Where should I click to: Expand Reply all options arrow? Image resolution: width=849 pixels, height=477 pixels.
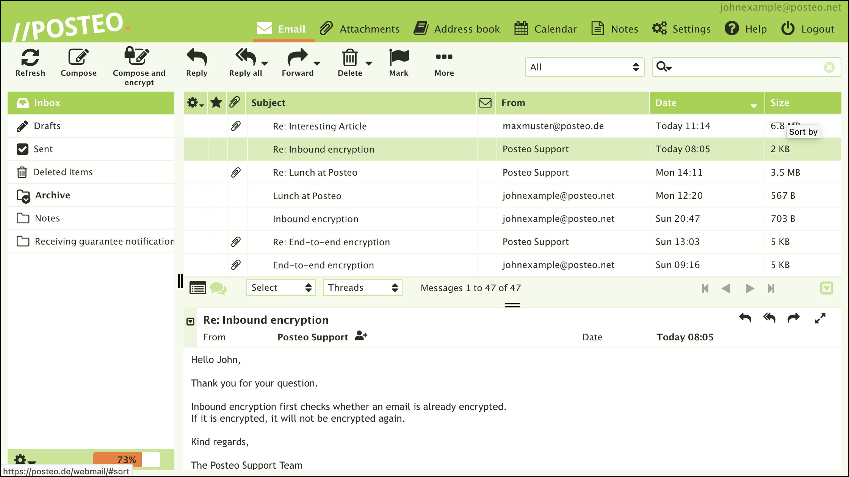265,63
